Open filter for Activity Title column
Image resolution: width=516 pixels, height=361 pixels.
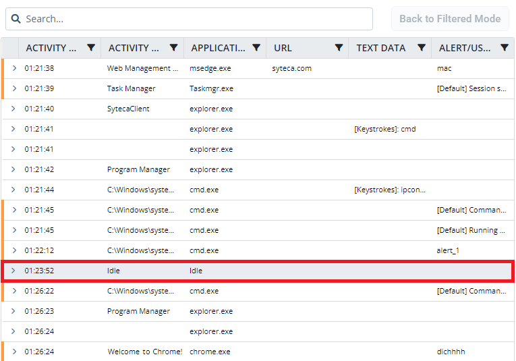[x=173, y=48]
